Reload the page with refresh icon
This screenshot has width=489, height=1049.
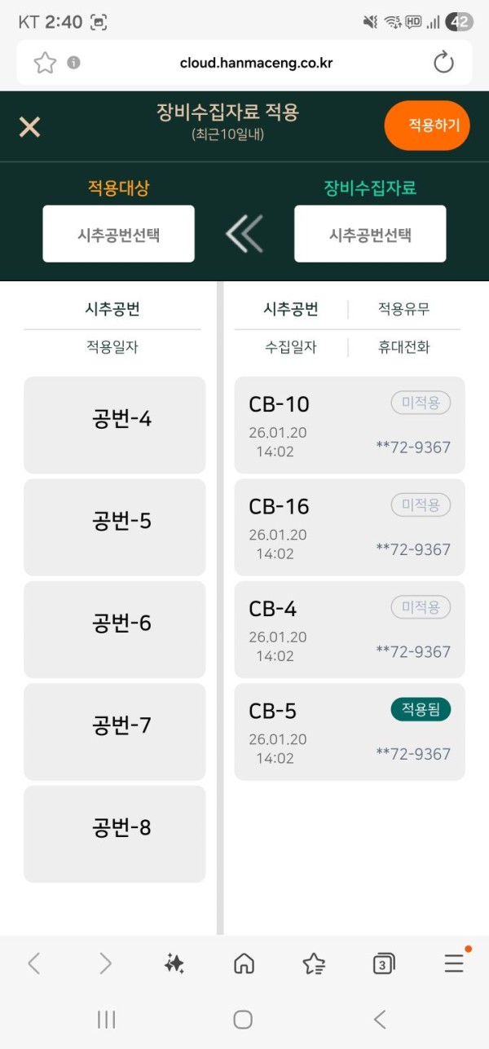point(443,63)
